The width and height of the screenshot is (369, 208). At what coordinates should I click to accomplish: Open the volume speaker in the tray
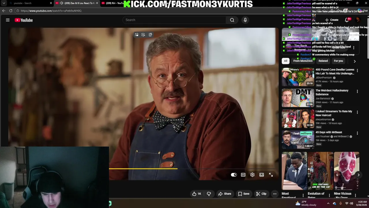tap(351, 203)
